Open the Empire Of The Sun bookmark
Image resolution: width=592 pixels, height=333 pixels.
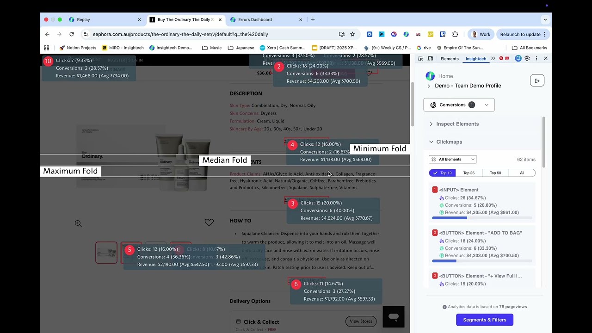tap(460, 48)
